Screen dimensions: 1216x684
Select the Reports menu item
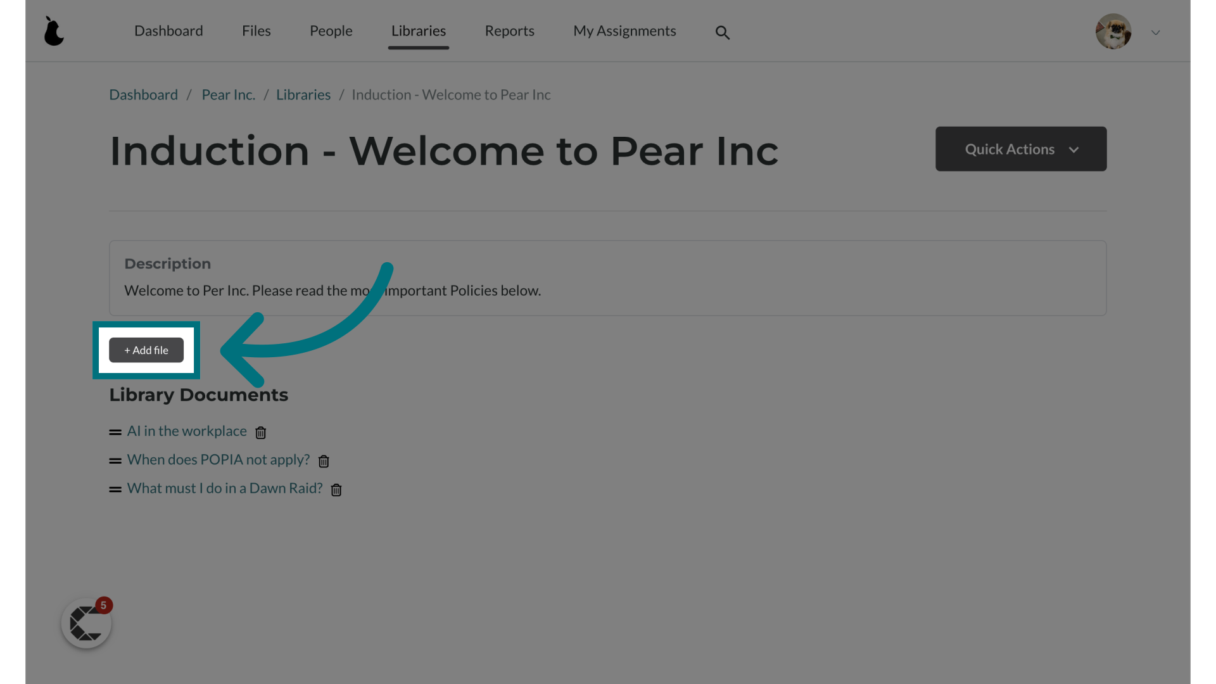509,30
